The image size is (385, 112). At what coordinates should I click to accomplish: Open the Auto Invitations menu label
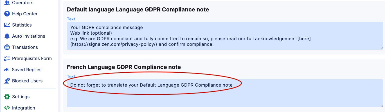click(29, 36)
